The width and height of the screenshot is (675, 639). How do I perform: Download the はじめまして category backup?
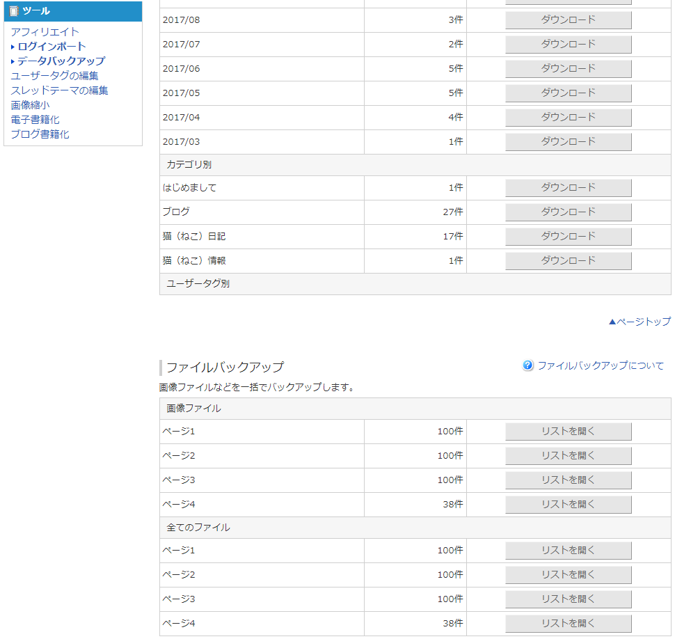(569, 188)
